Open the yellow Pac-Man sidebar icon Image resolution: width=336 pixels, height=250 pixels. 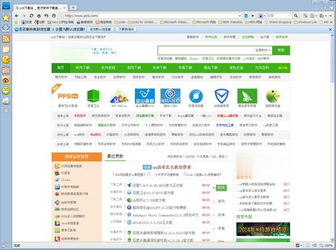6,60
